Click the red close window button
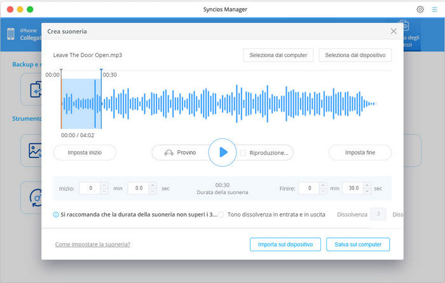Image resolution: width=445 pixels, height=283 pixels. point(10,10)
